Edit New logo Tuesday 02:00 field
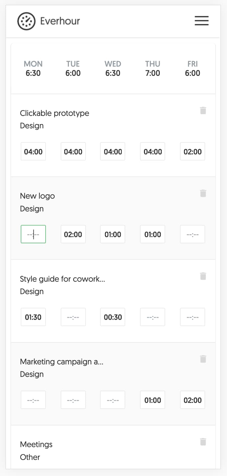 point(73,234)
